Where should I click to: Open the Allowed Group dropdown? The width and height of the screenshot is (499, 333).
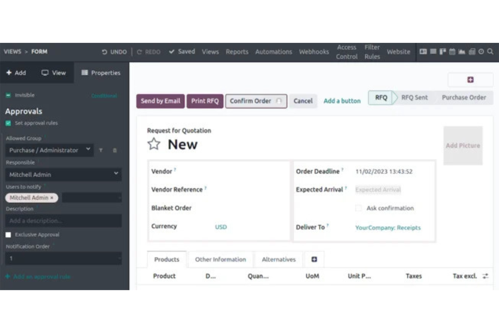tap(50, 150)
